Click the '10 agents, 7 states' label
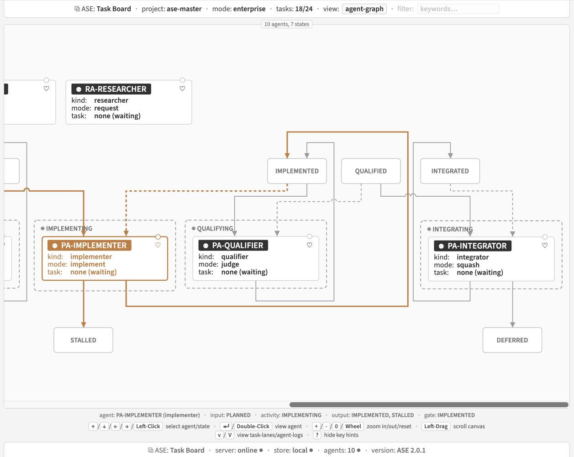574x457 pixels. point(287,24)
